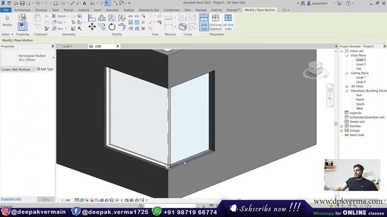Select the Move tool
Viewport: 387px width, 217px height.
[92, 27]
